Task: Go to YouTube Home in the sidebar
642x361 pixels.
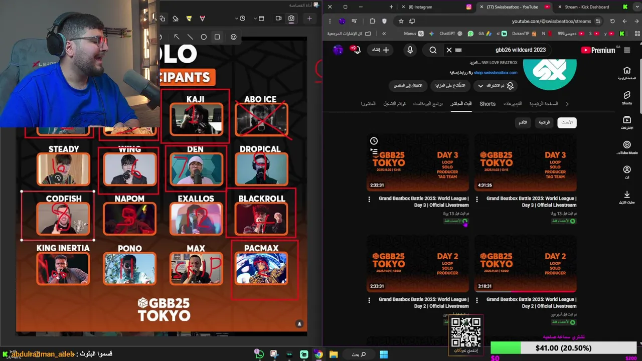Action: coord(627,73)
